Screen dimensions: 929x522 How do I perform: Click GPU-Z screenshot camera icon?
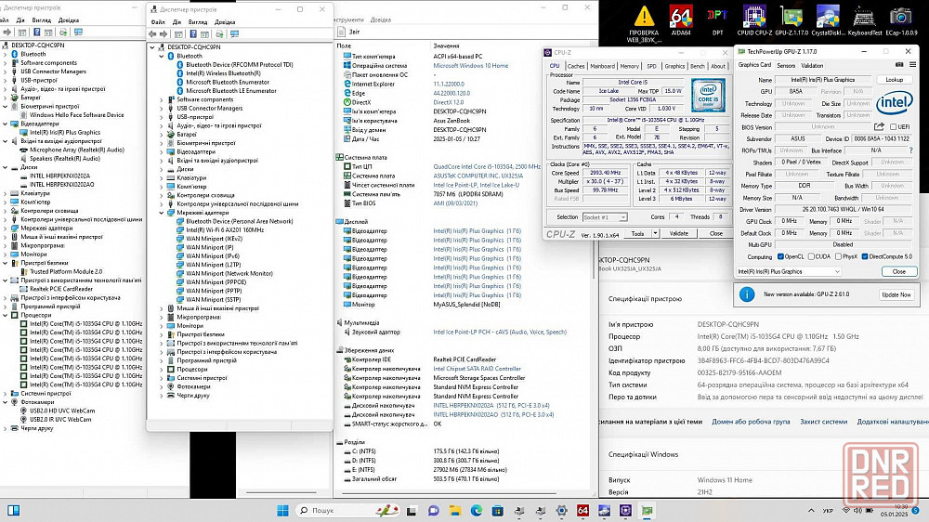(x=898, y=65)
